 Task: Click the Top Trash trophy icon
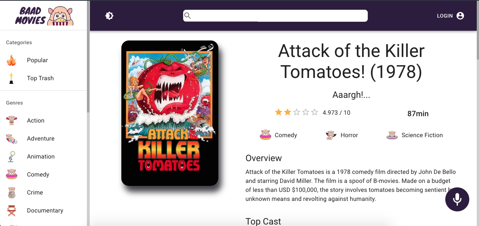(x=12, y=78)
